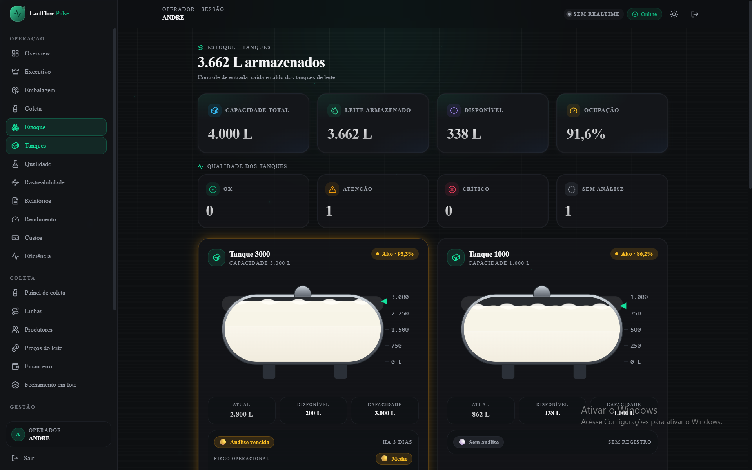Click the Tanques cube icon in sidebar
752x470 pixels.
[15, 146]
